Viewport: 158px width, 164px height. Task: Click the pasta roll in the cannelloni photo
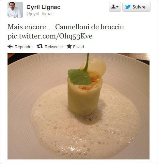pos(83,102)
